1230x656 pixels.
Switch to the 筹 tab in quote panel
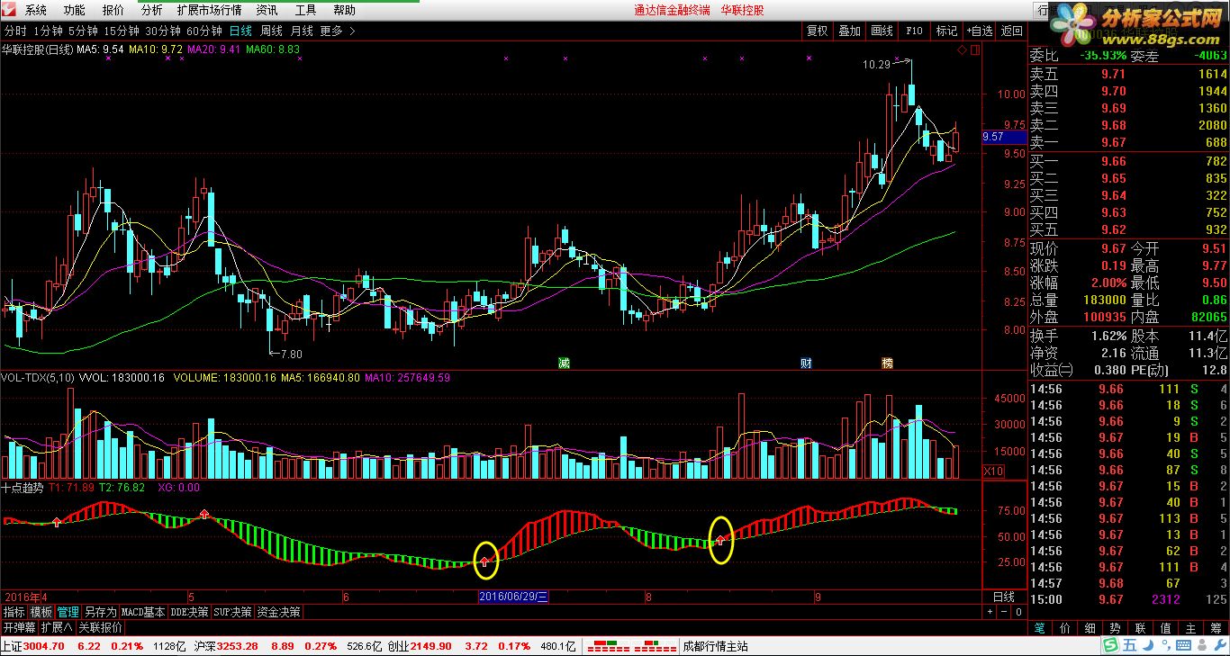[x=1216, y=628]
